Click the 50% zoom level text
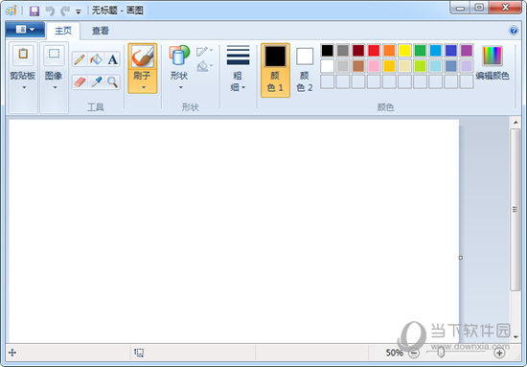 tap(394, 353)
